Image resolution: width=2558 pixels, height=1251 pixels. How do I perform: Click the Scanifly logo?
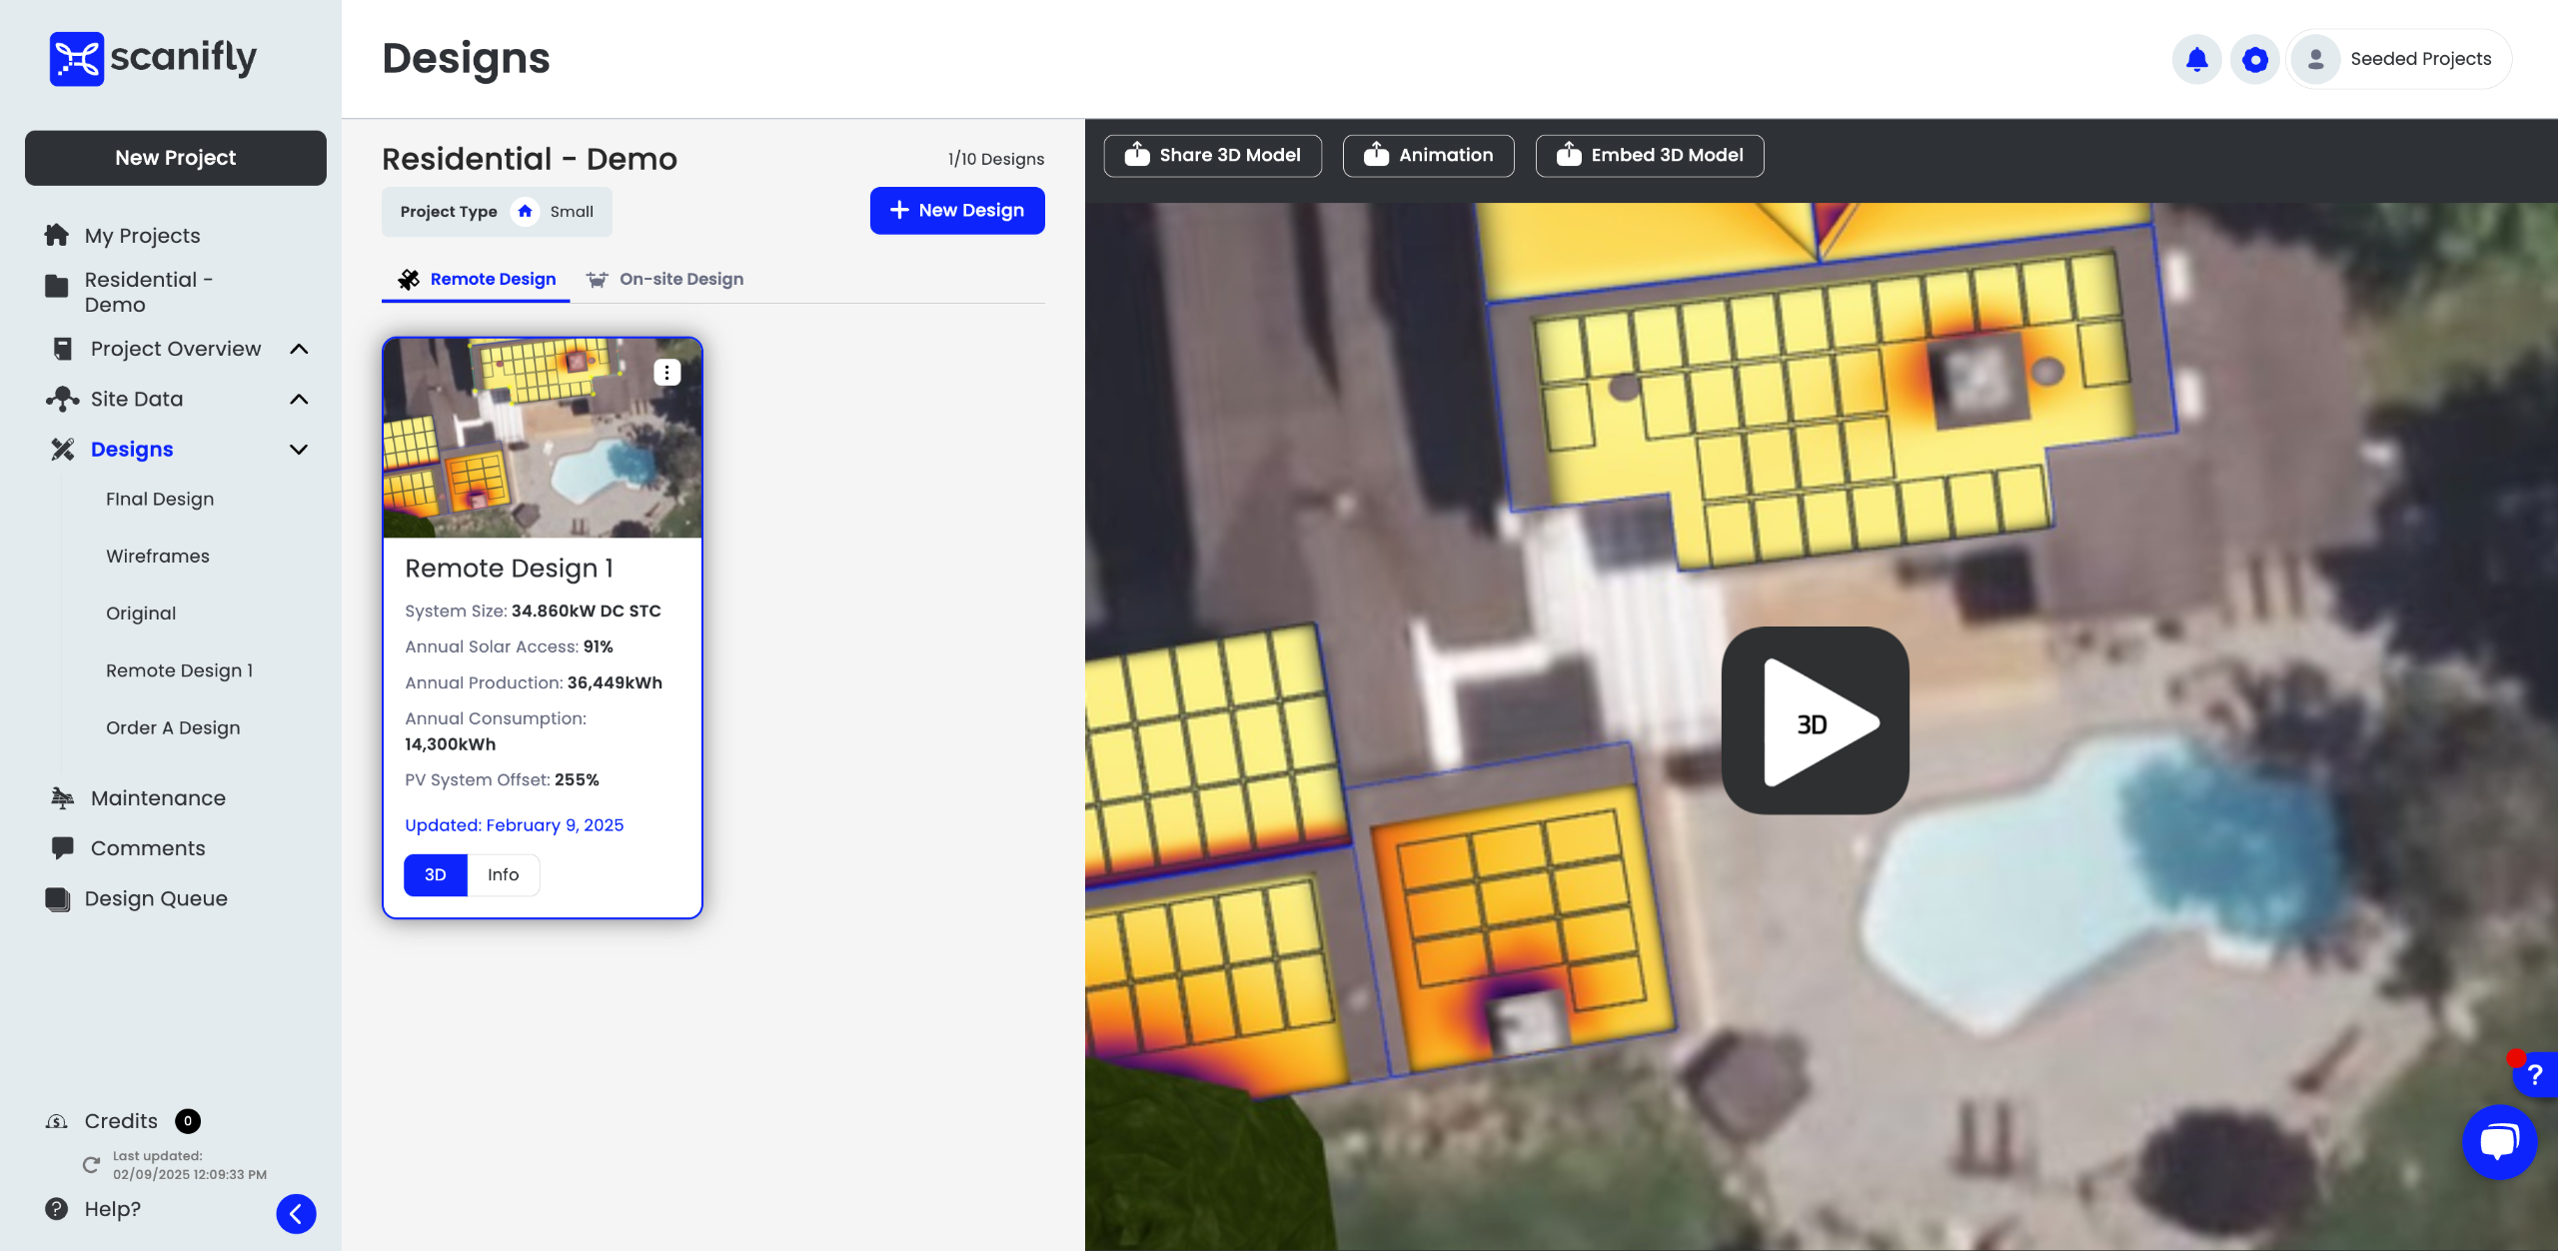[153, 58]
